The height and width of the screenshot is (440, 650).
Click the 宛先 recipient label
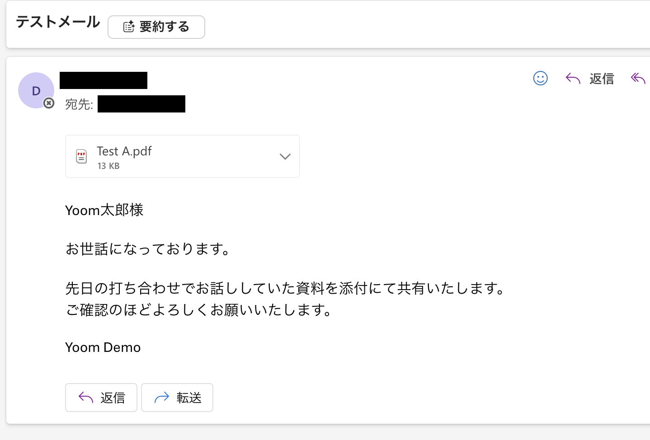point(79,104)
